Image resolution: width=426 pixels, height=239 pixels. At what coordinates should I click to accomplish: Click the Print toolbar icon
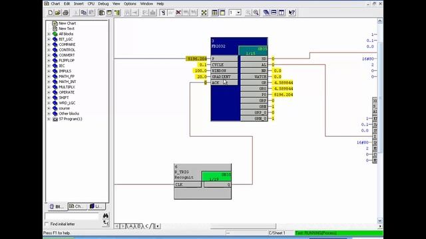(x=65, y=13)
